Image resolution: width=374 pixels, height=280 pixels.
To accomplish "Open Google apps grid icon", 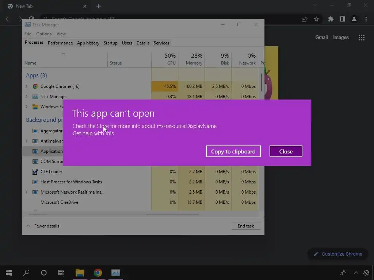I will (361, 38).
